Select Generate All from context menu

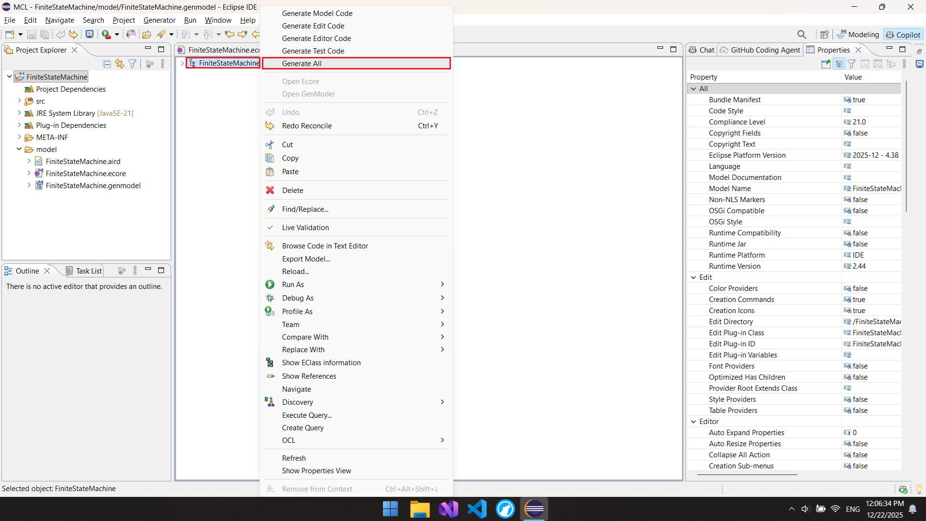click(301, 64)
